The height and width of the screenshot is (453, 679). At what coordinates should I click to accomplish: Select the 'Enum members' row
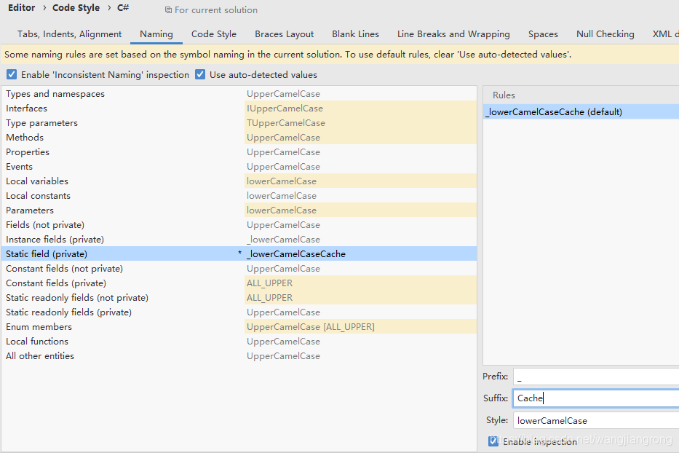(x=239, y=327)
